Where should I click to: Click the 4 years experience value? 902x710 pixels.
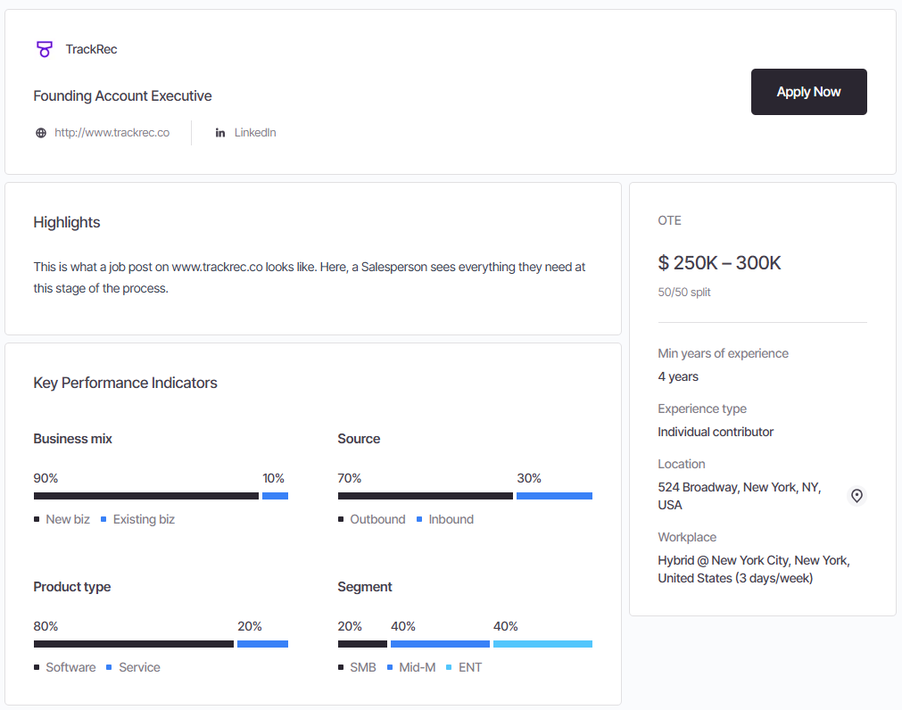(x=678, y=376)
